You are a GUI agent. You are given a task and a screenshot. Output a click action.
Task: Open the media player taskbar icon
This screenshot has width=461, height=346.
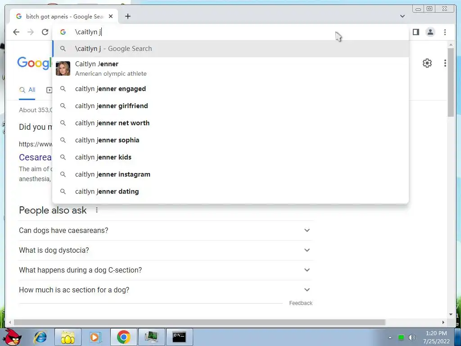(95, 337)
